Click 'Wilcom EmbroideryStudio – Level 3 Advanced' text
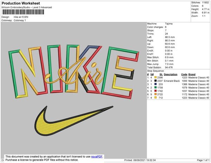This screenshot has width=211, height=163. click(26, 7)
